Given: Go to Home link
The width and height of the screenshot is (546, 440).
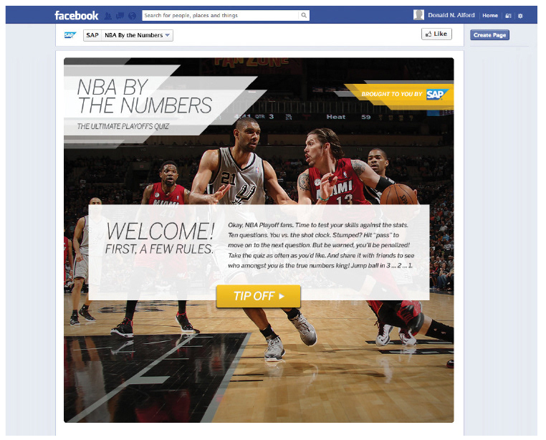Looking at the screenshot, I should tap(490, 15).
